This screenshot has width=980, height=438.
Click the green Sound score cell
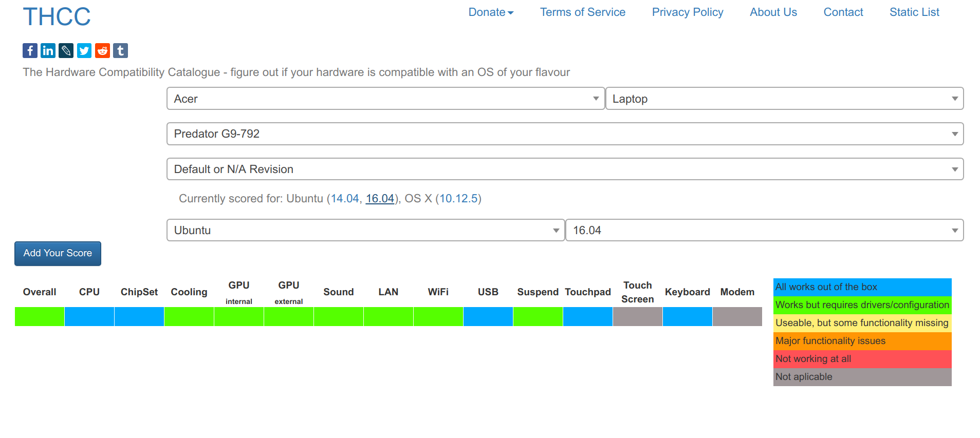click(x=339, y=317)
